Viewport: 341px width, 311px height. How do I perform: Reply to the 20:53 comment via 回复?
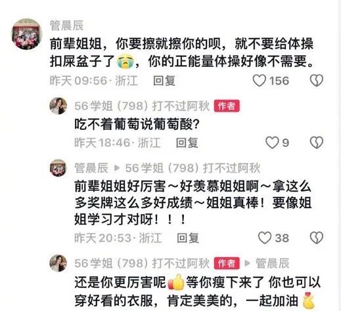click(x=188, y=238)
